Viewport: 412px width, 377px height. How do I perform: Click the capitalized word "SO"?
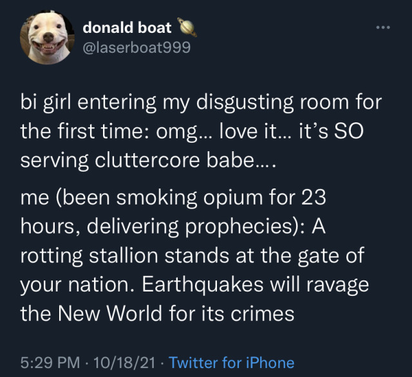click(350, 132)
